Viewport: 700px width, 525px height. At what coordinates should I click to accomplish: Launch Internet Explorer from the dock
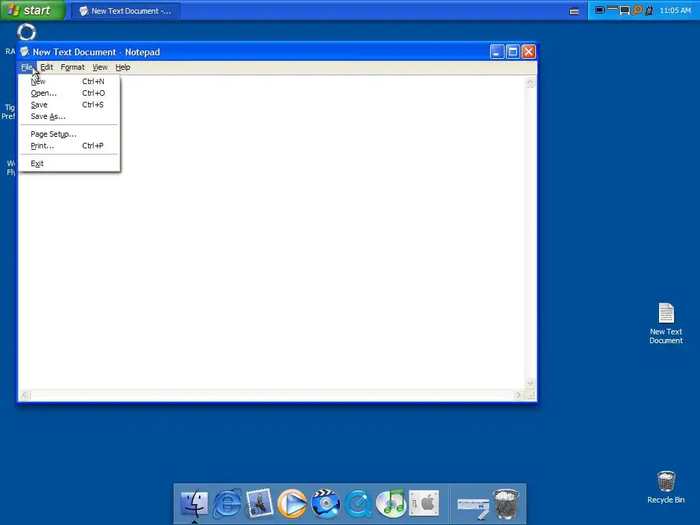coord(227,504)
